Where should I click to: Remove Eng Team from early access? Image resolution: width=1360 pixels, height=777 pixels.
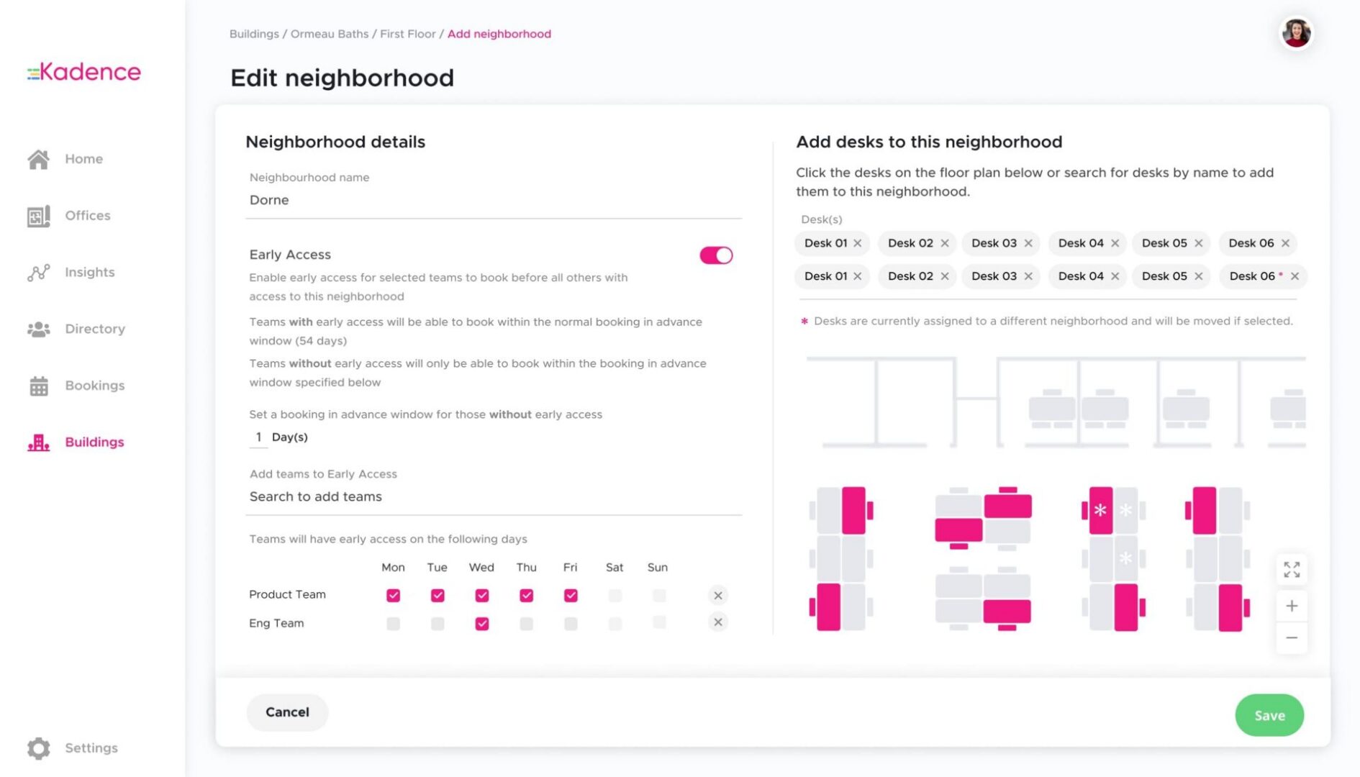pyautogui.click(x=717, y=622)
